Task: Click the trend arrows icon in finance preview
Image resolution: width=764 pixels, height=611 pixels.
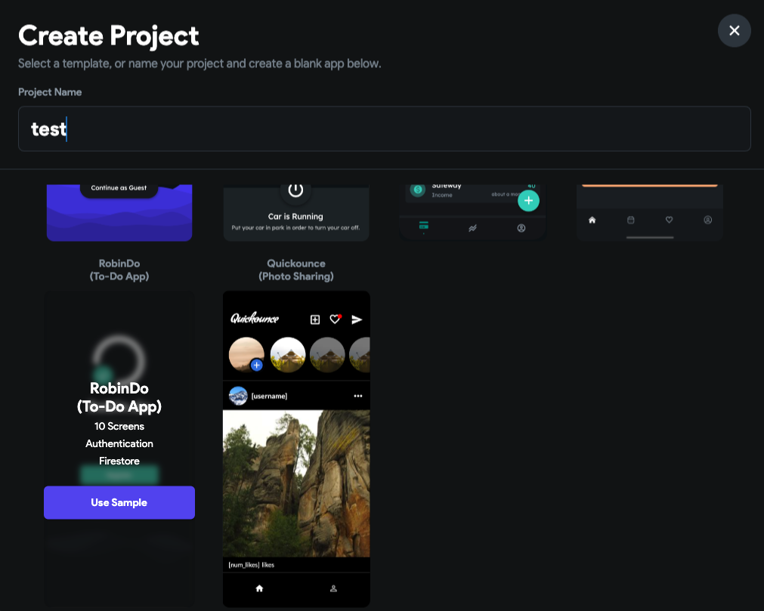Action: tap(472, 228)
